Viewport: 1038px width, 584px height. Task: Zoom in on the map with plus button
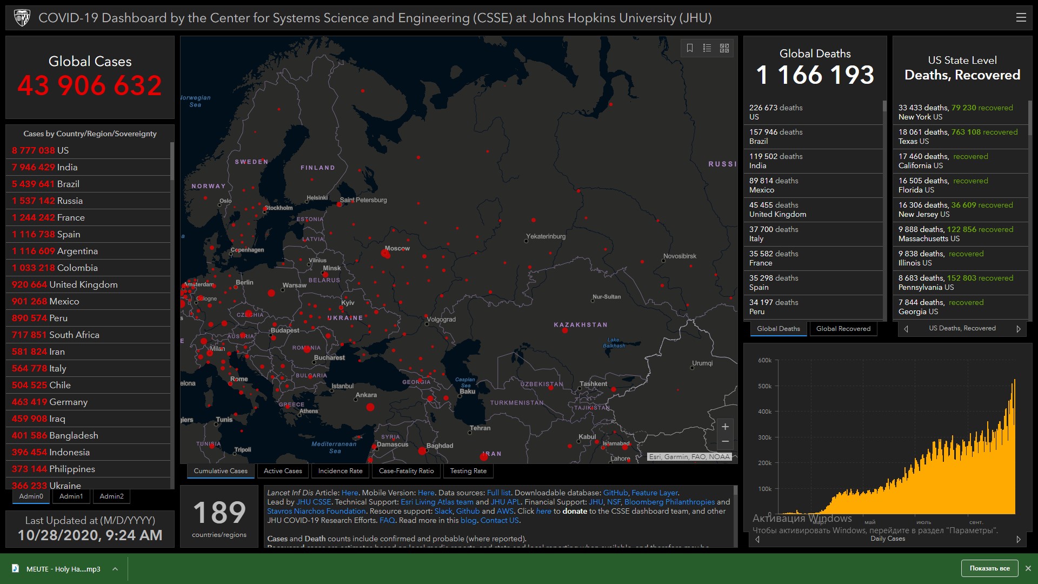coord(725,427)
